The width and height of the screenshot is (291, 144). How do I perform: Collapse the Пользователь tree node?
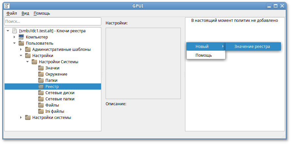point(14,43)
